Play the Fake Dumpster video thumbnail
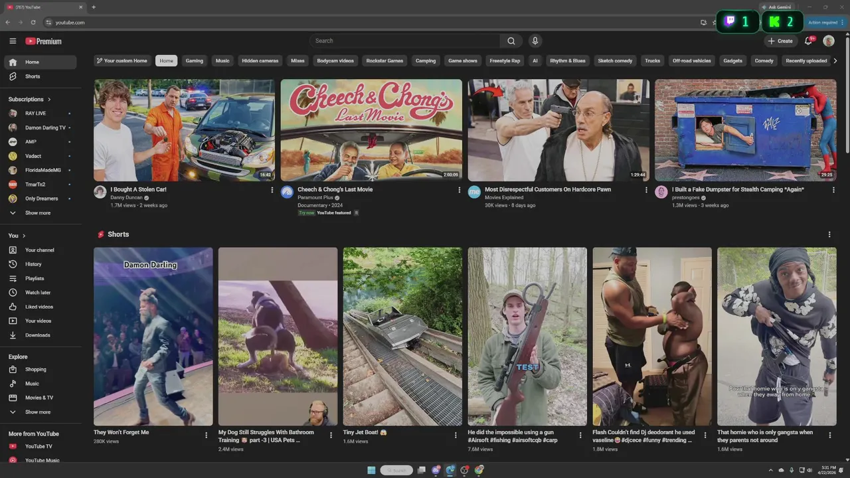The image size is (850, 478). 746,130
